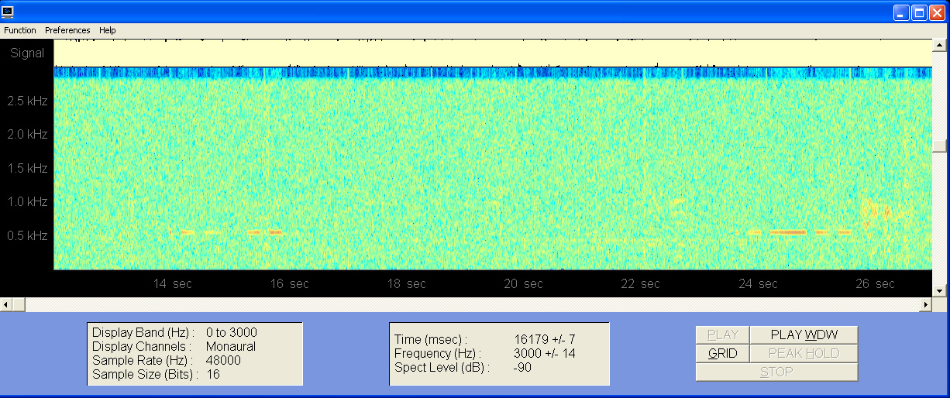Click the vertical scrollbar down arrow
The width and height of the screenshot is (950, 398).
coord(940,291)
